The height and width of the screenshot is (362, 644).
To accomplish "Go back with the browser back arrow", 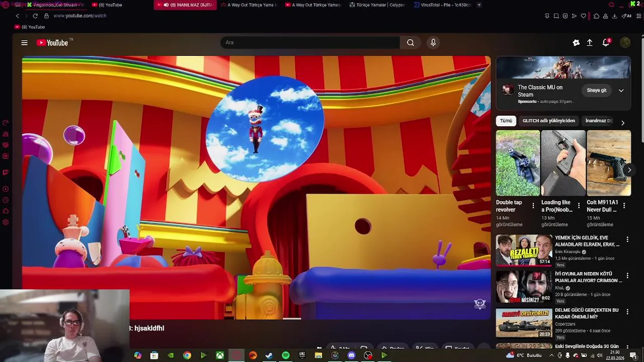I will click(17, 16).
